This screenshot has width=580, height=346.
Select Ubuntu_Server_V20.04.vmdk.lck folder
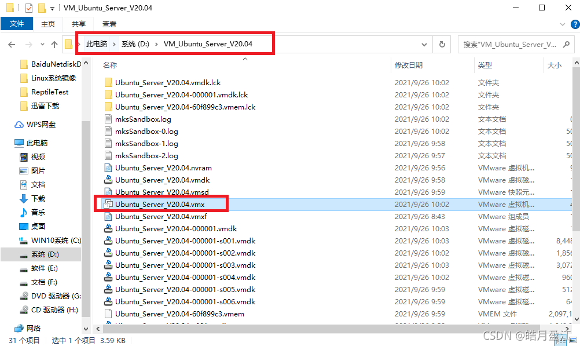[163, 83]
